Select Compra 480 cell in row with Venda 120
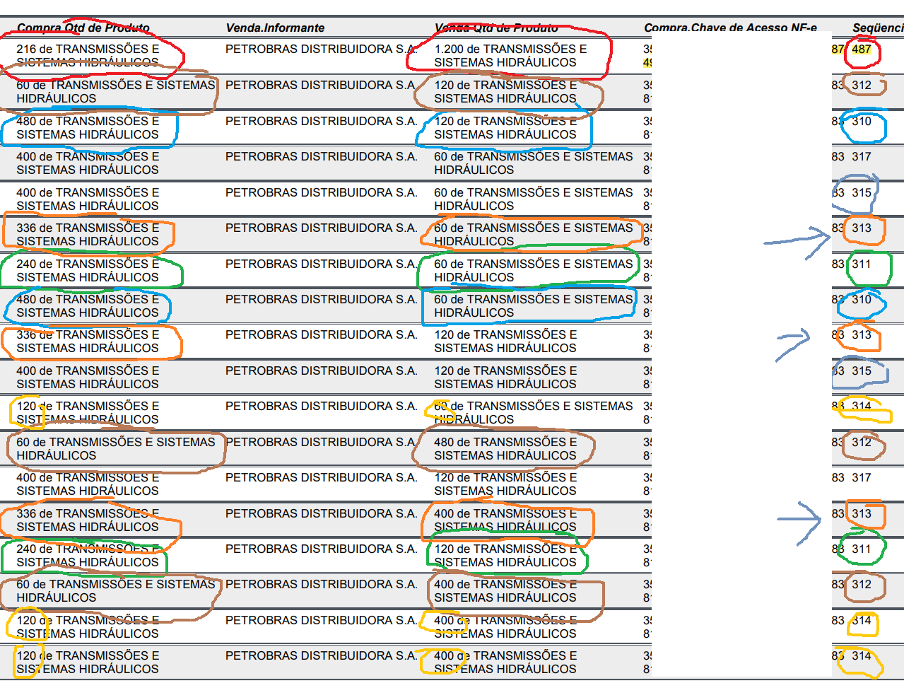 click(88, 127)
